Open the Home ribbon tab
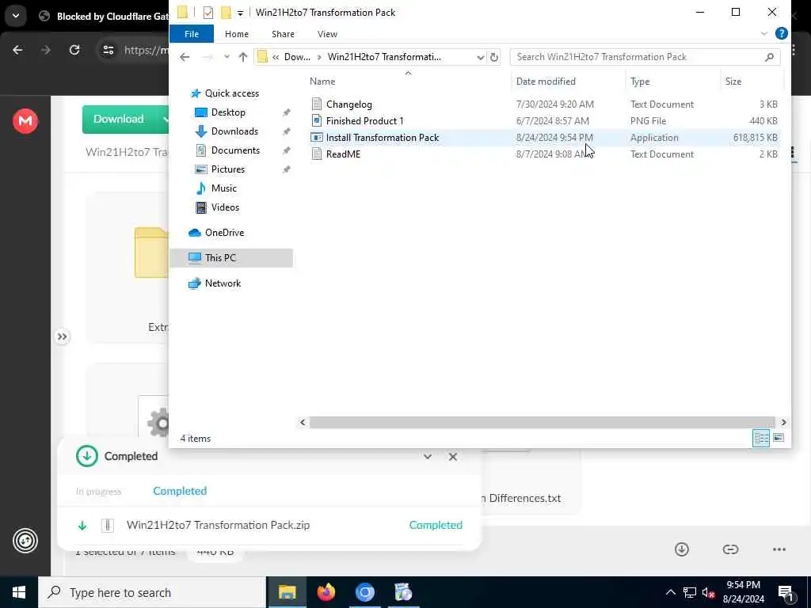Screen dimensions: 811x608 [237, 34]
